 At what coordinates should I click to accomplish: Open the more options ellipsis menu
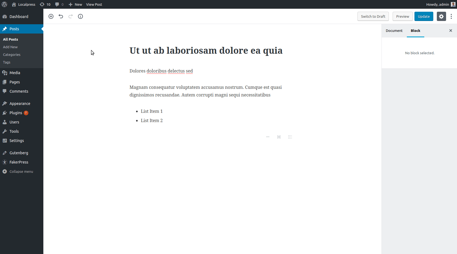pyautogui.click(x=451, y=16)
